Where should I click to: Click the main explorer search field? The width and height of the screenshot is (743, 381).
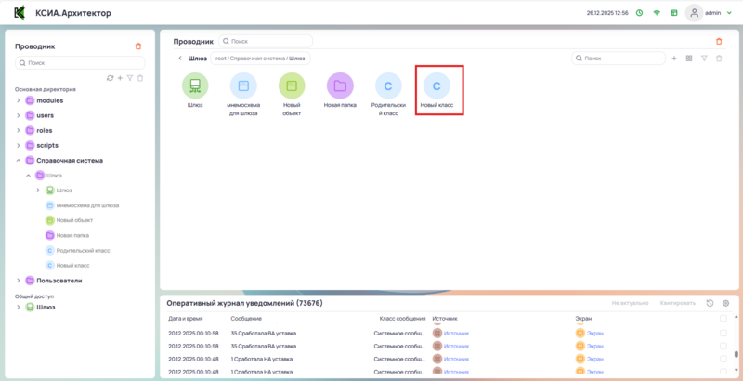[269, 42]
